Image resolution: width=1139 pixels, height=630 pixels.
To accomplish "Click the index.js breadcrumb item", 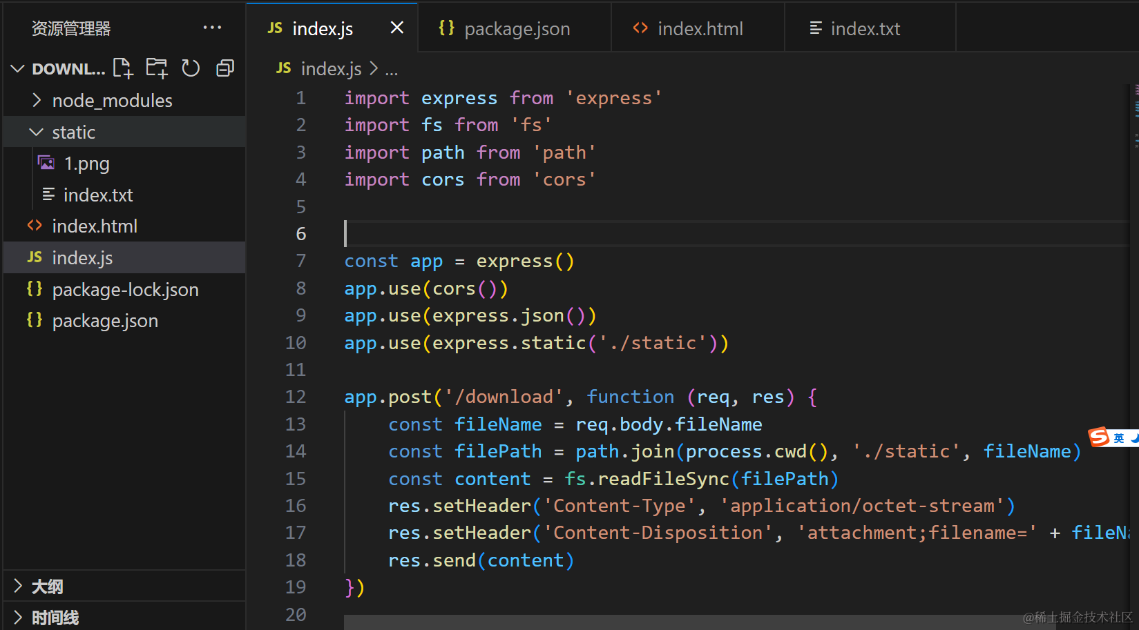I will tap(331, 69).
